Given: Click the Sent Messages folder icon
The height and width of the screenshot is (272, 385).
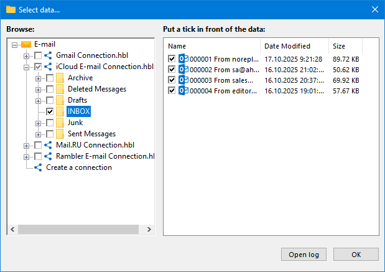Looking at the screenshot, I should pyautogui.click(x=60, y=134).
